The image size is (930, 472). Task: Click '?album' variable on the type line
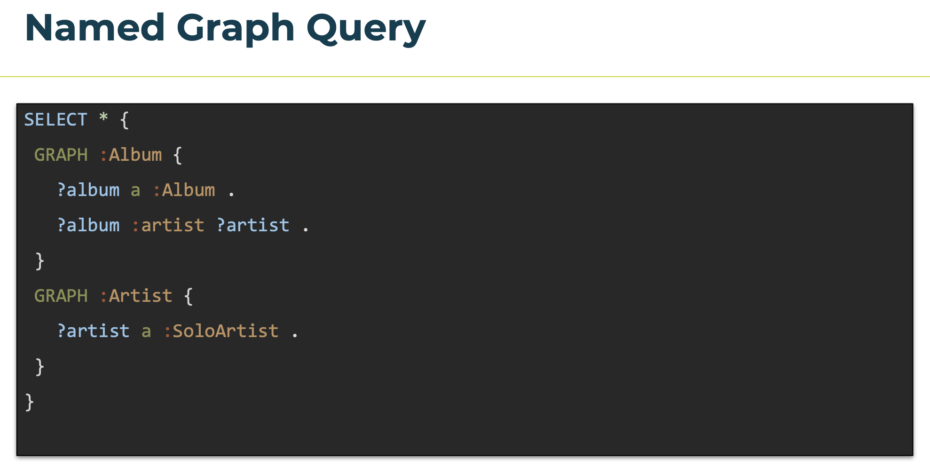pos(88,190)
